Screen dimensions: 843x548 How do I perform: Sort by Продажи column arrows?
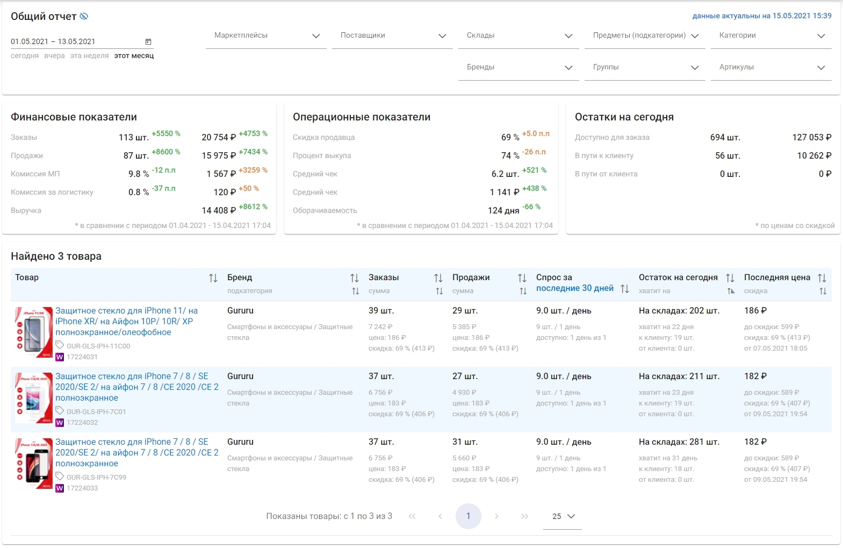point(522,278)
